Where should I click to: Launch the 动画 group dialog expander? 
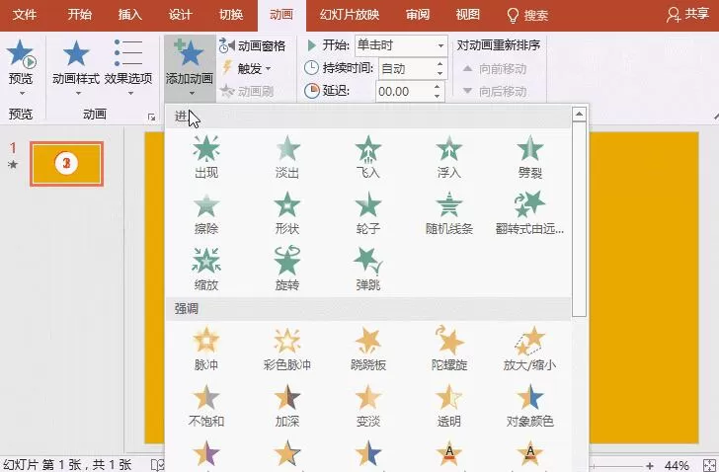click(152, 118)
